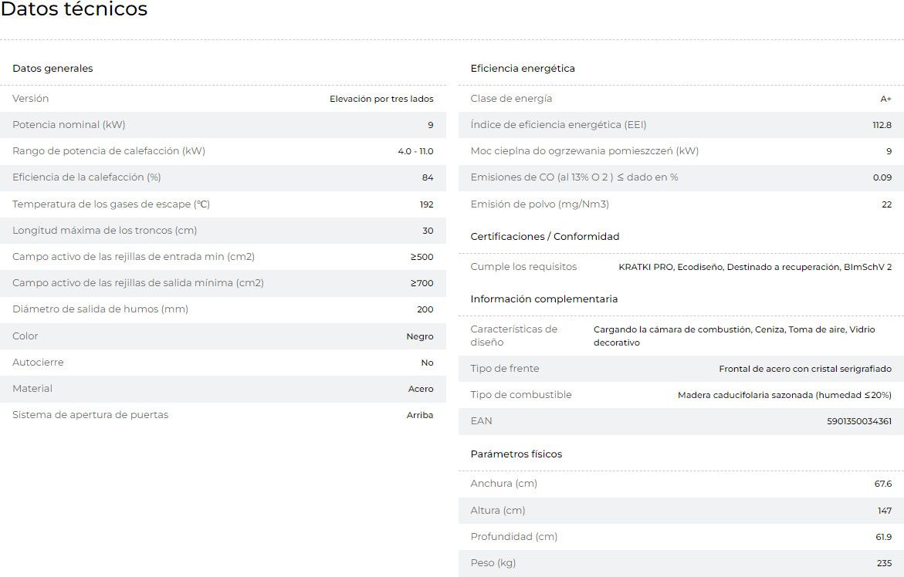
Task: Click the 'Datos técnicos' page heading
Action: tap(74, 10)
